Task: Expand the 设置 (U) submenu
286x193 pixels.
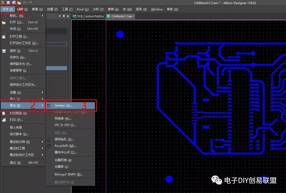Action: 23,93
